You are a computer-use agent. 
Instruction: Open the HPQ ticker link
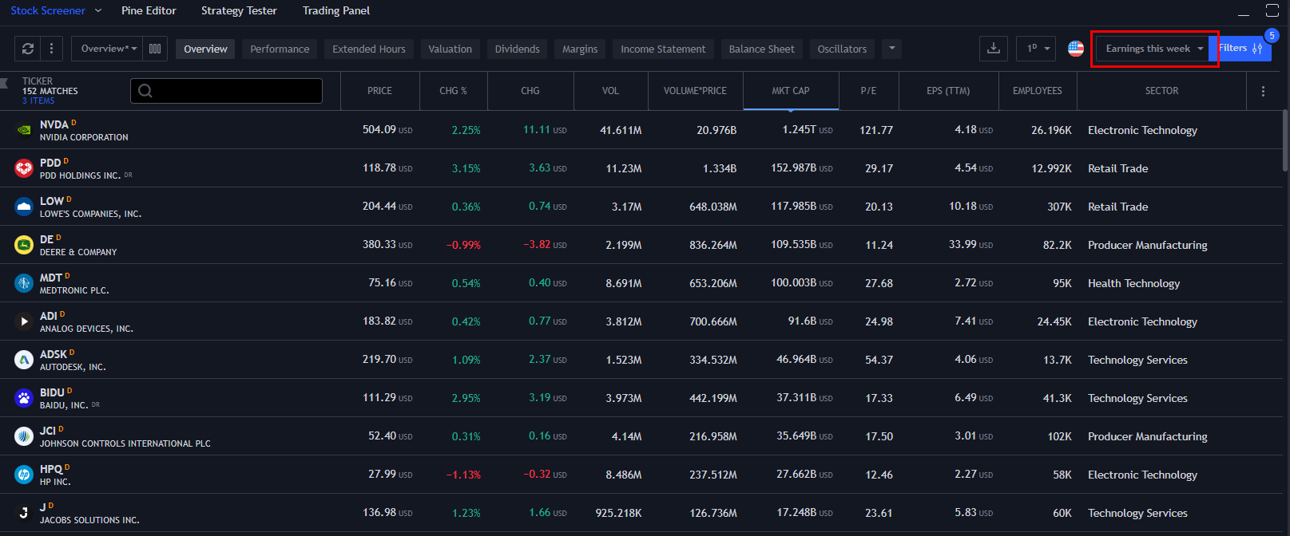pos(51,469)
